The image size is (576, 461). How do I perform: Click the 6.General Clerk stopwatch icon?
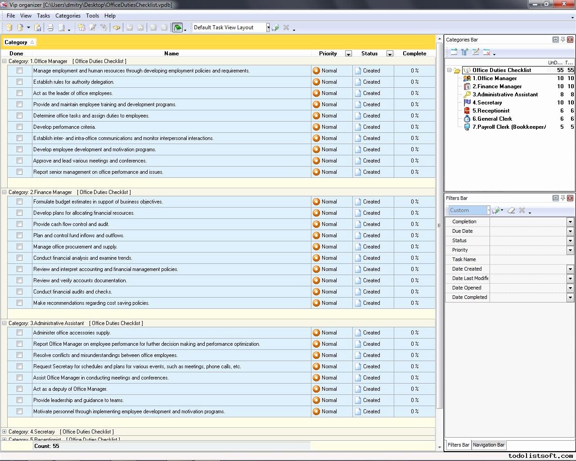click(x=467, y=119)
